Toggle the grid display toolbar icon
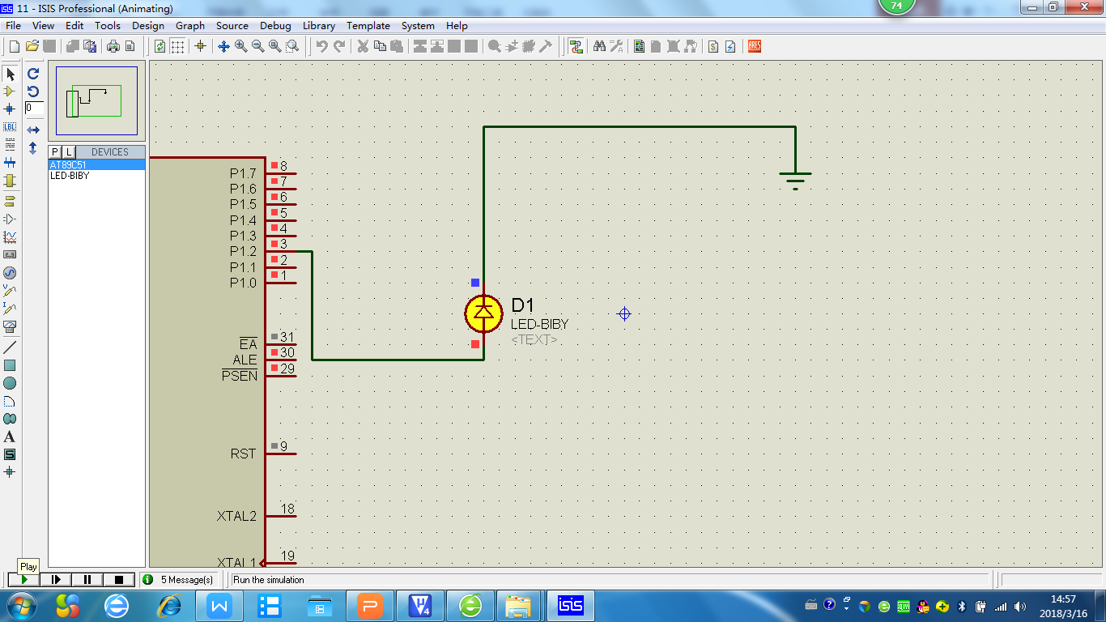The height and width of the screenshot is (622, 1106). point(177,46)
